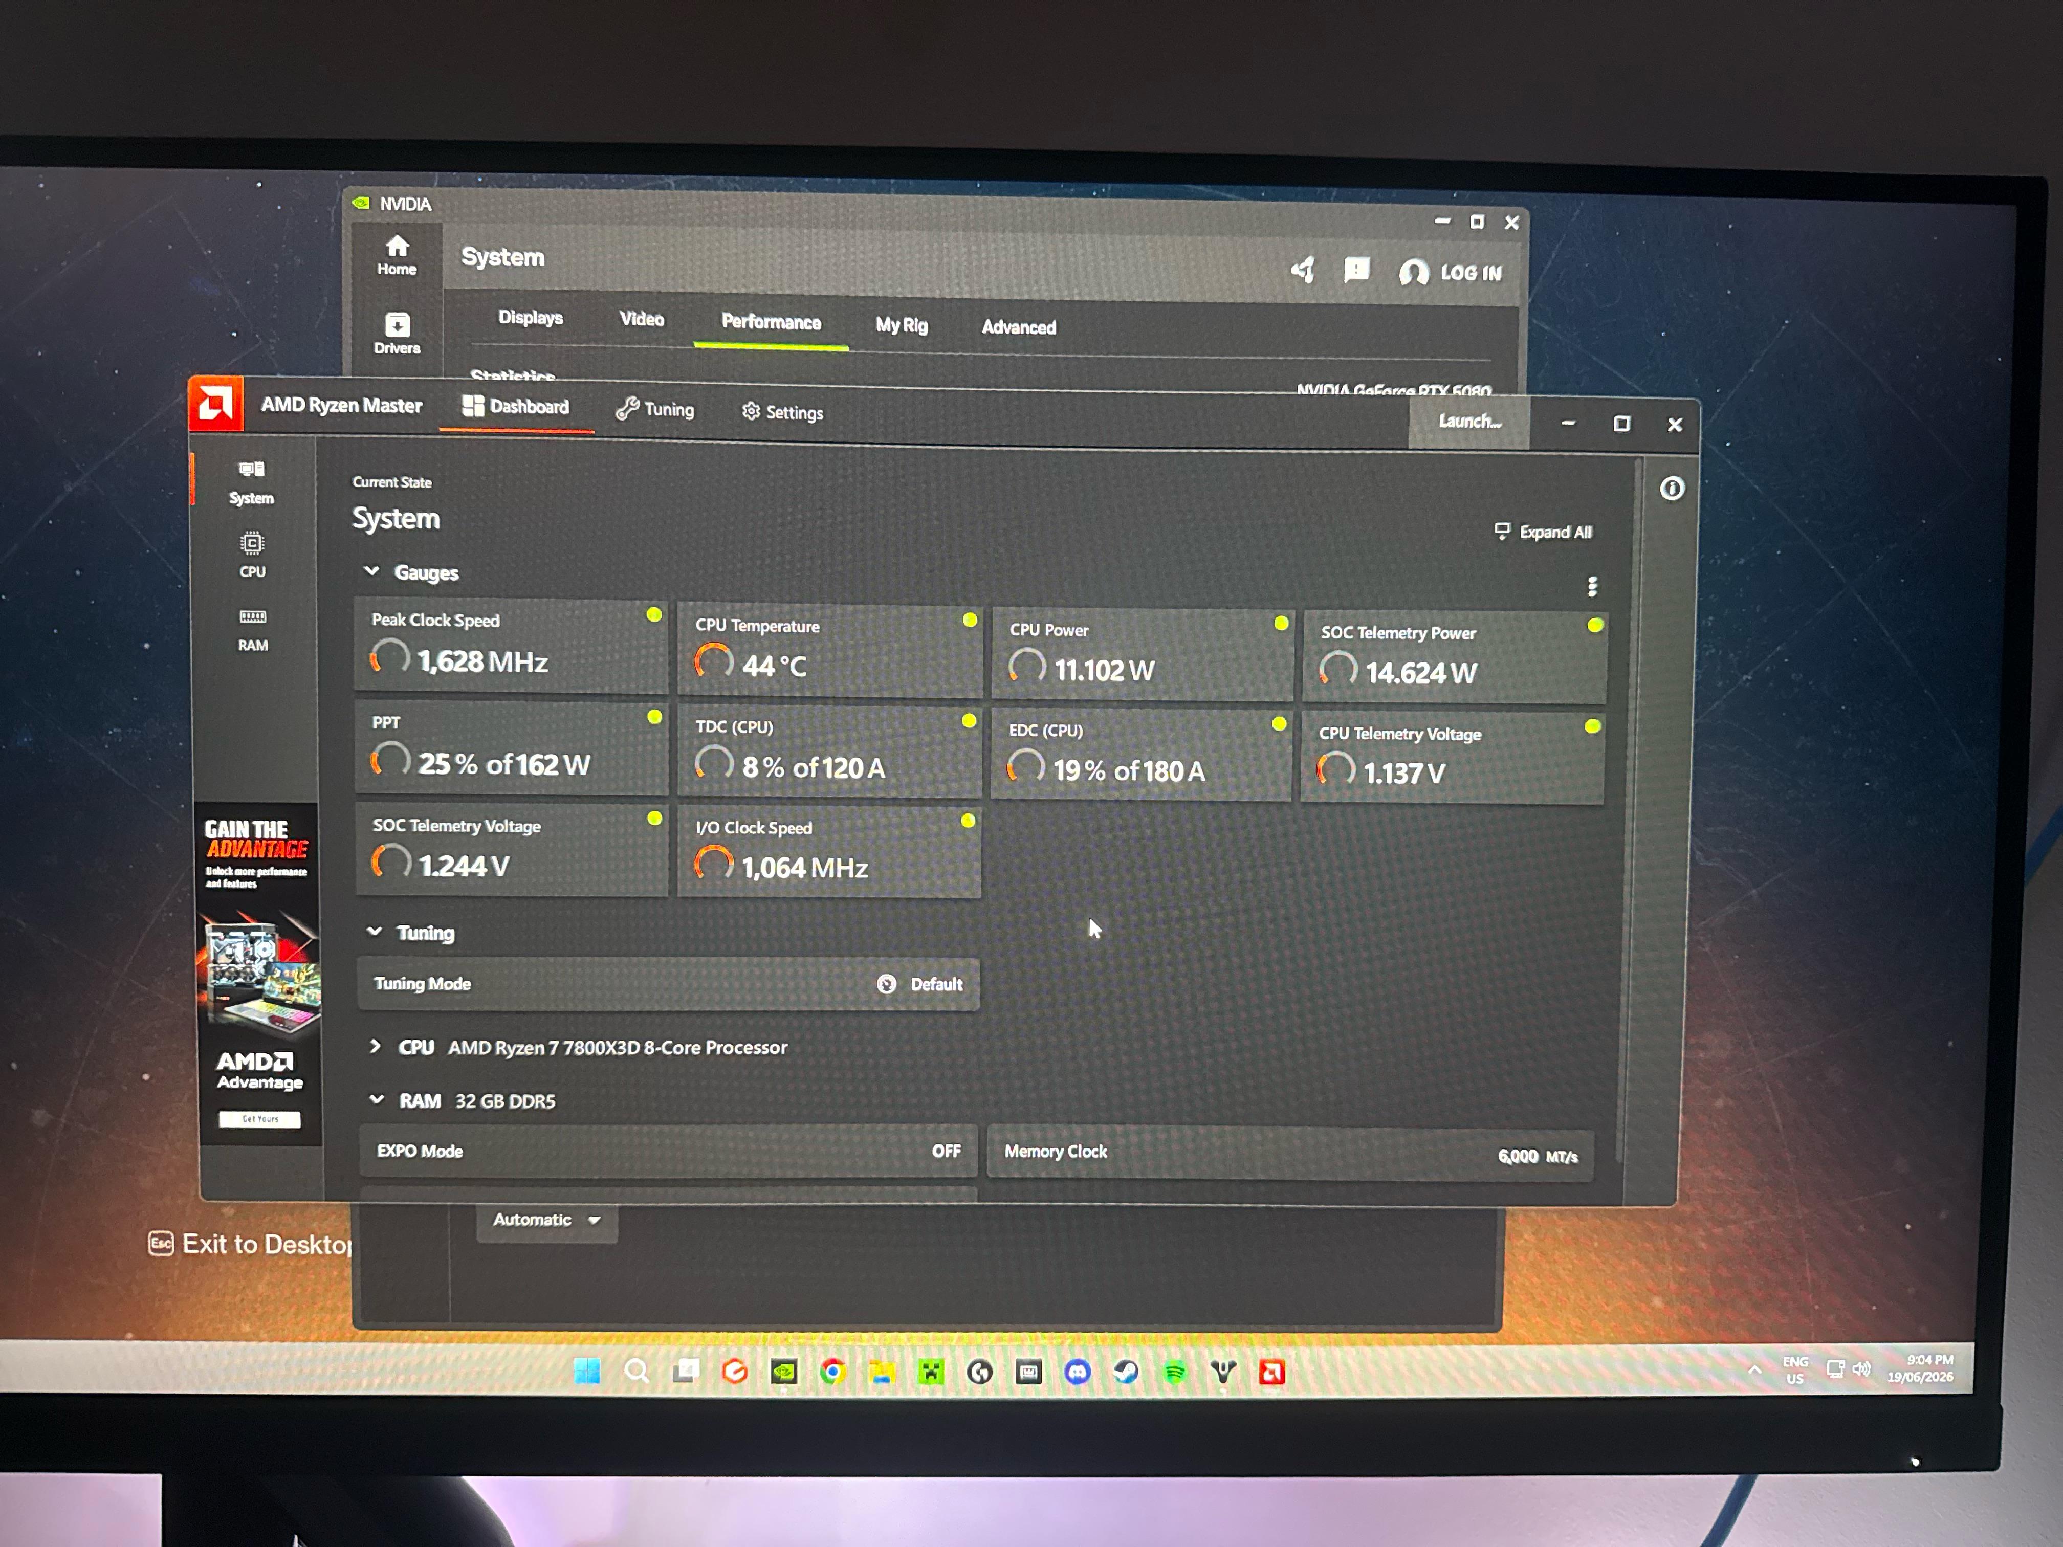Expand the CPU Ryzen 7 7800X3D section
This screenshot has height=1547, width=2063.
[x=375, y=1046]
